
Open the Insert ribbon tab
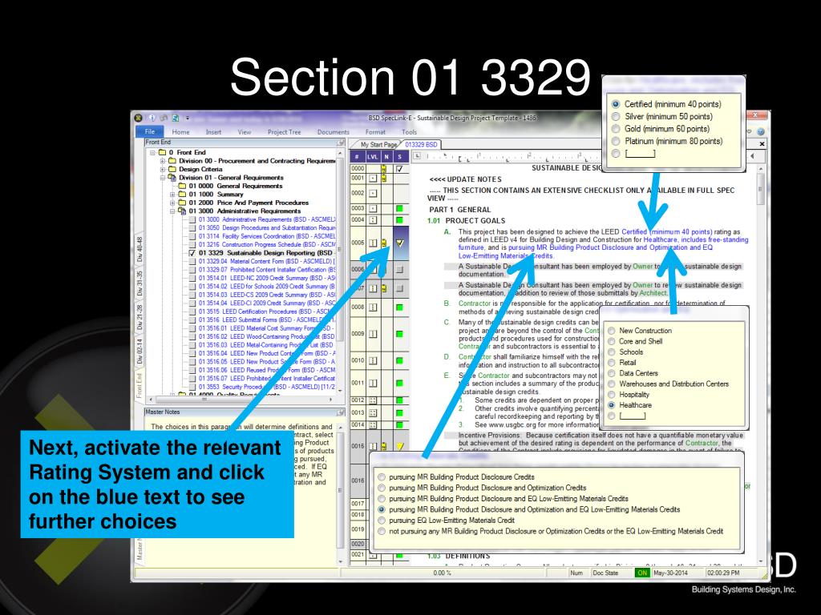pos(213,132)
